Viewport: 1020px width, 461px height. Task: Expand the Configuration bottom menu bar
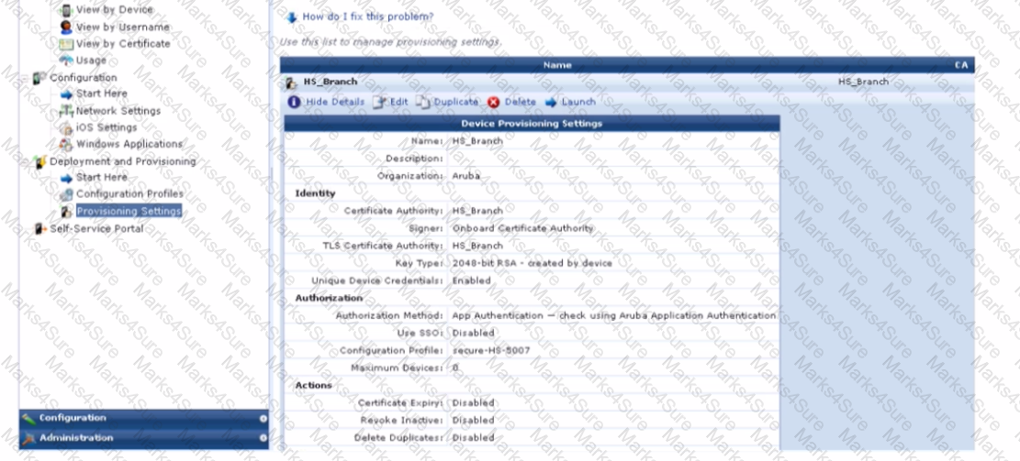(263, 419)
